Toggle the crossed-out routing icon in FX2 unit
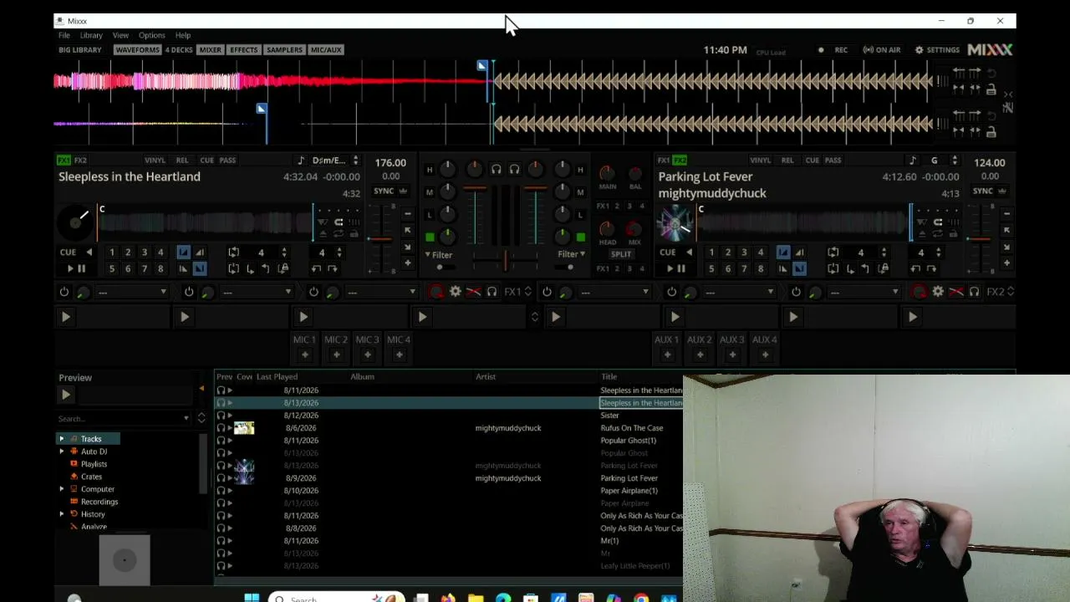 coord(955,292)
